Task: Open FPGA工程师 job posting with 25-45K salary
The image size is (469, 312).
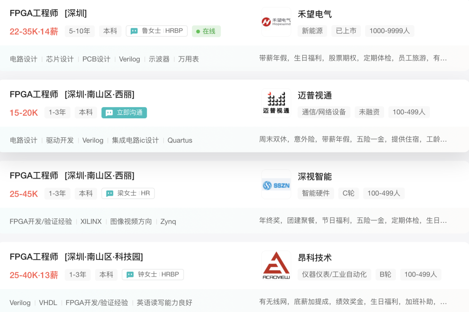Action: pyautogui.click(x=72, y=175)
